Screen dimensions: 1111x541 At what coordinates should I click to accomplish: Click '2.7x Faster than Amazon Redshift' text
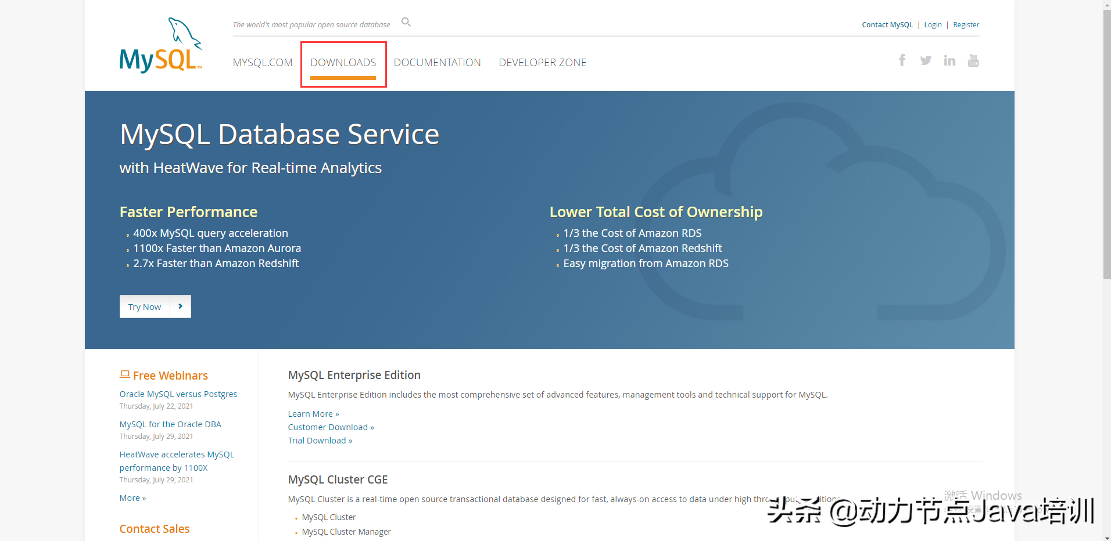click(216, 263)
